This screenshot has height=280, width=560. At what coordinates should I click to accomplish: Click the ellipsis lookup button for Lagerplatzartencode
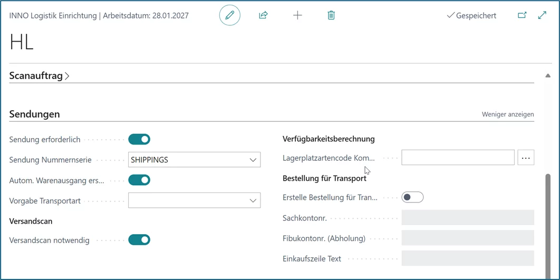point(526,158)
